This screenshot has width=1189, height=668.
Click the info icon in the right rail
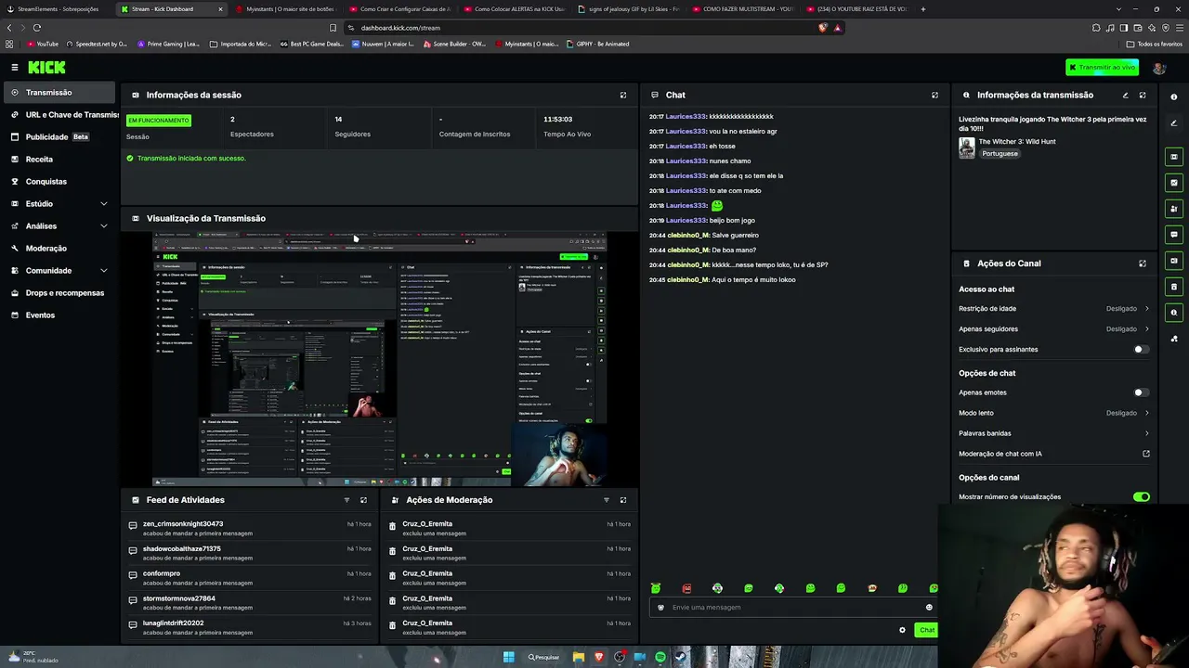tap(1174, 96)
